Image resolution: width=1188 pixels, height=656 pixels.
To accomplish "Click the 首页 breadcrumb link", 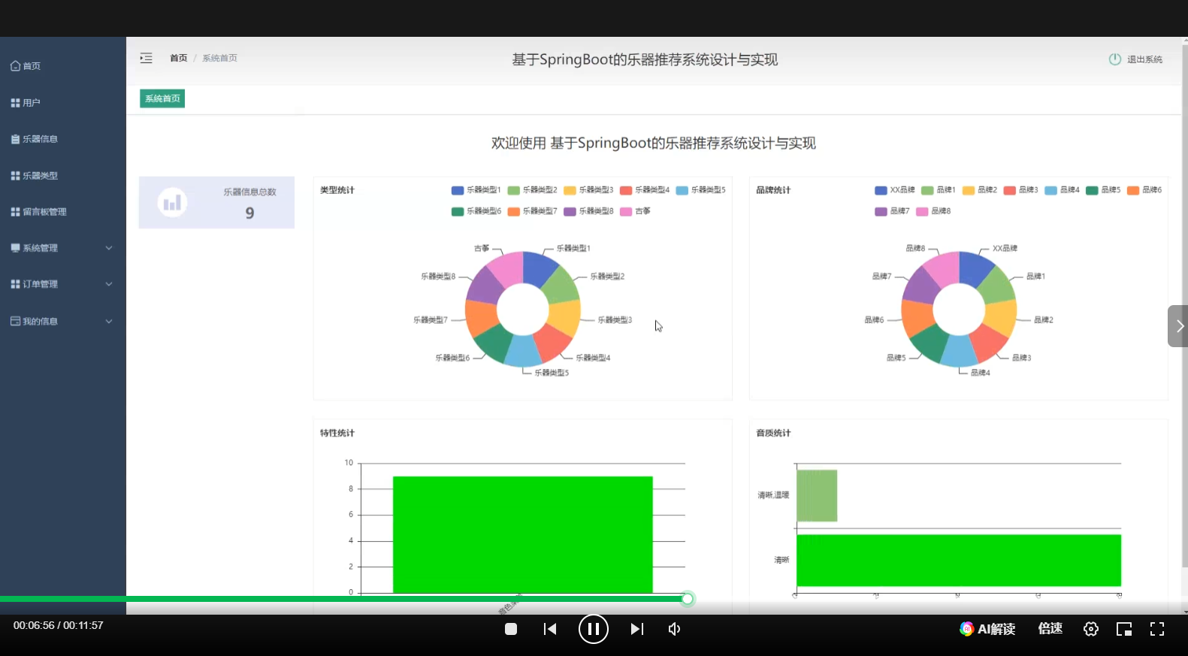I will (x=178, y=58).
